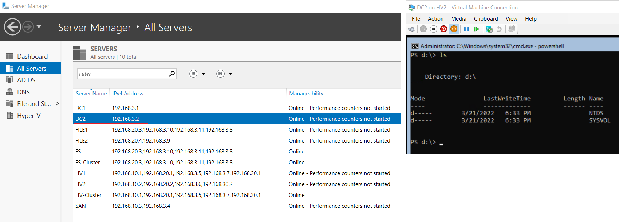Expand File and Storage Services arrow

(x=57, y=103)
